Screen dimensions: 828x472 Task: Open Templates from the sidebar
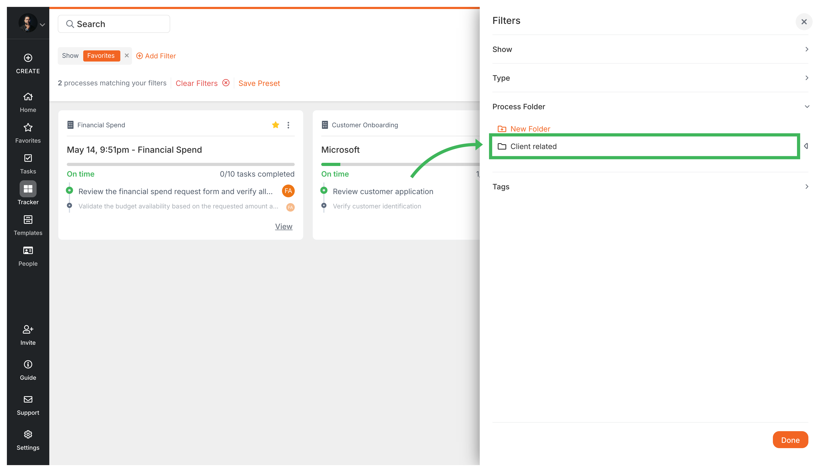tap(28, 224)
